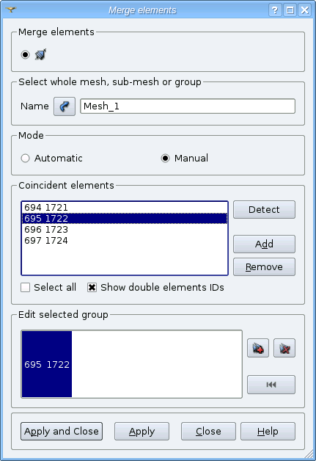The image size is (316, 461).
Task: Select the Manual mode radio button
Action: tap(166, 158)
